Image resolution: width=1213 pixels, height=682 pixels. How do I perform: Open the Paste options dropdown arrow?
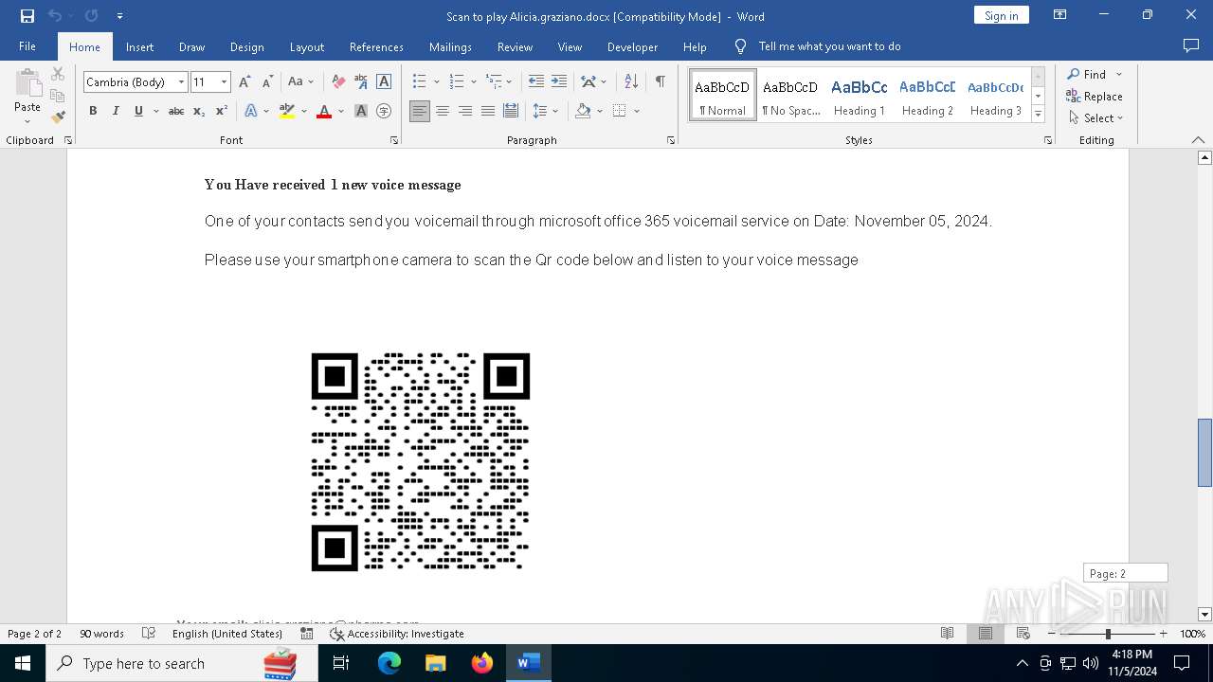(27, 121)
